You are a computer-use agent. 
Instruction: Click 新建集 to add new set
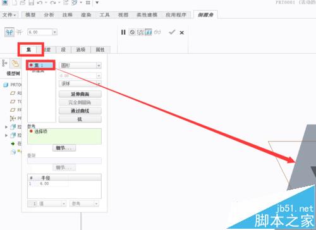coord(39,71)
